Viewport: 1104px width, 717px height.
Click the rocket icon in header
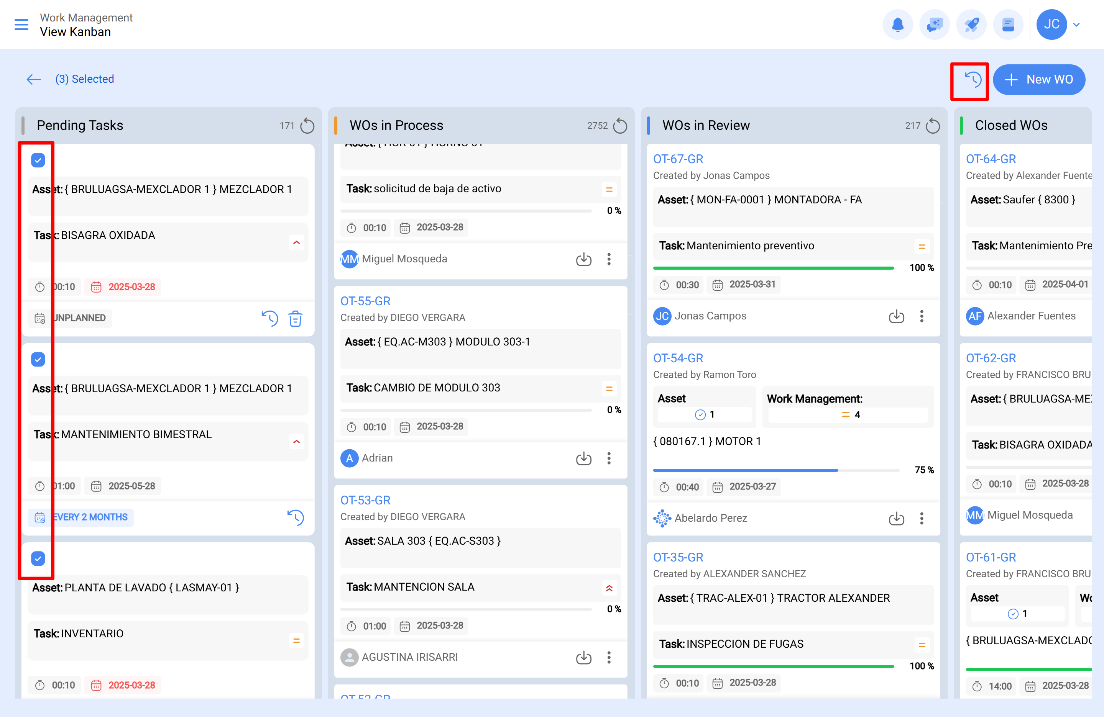point(971,25)
